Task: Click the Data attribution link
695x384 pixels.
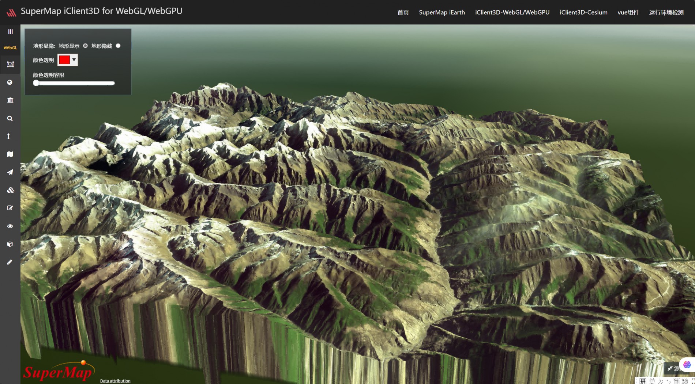Action: pyautogui.click(x=115, y=381)
